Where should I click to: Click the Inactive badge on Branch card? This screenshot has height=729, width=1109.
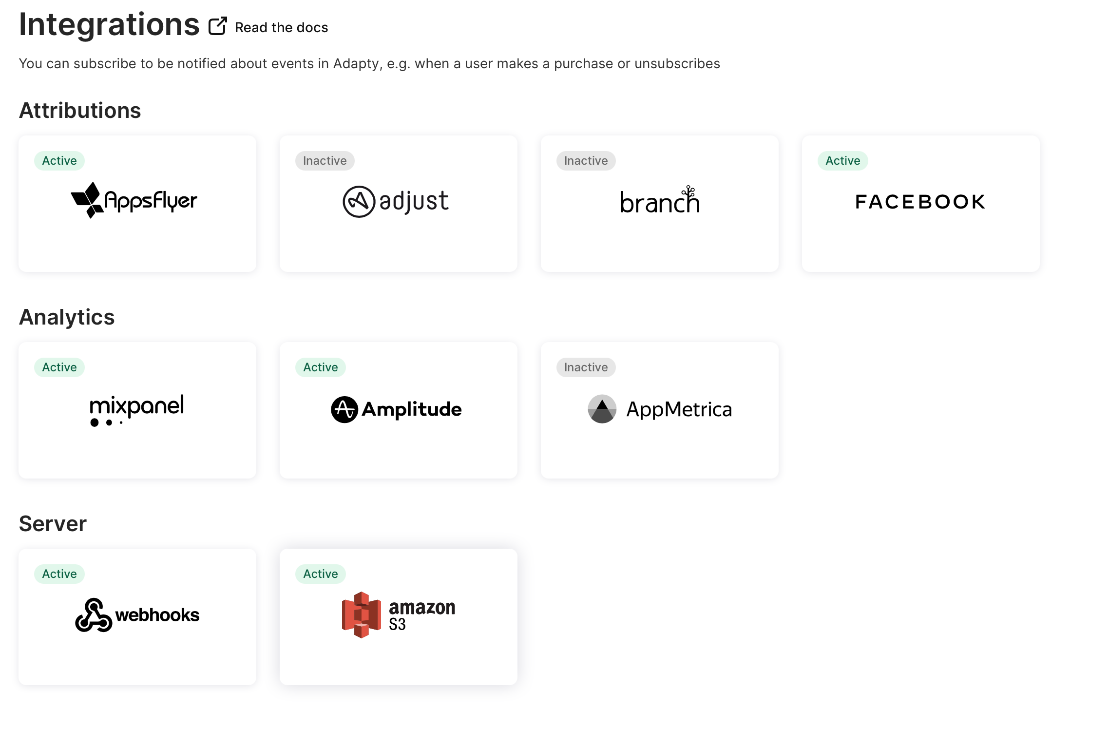pyautogui.click(x=586, y=161)
